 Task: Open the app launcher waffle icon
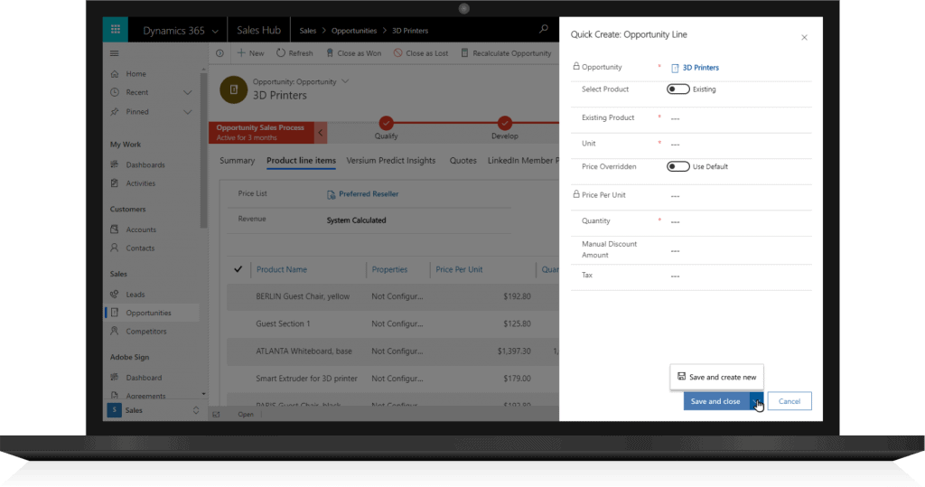point(115,30)
